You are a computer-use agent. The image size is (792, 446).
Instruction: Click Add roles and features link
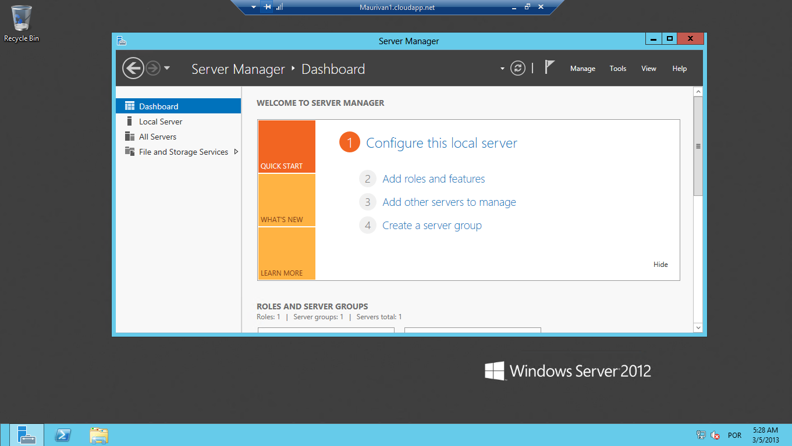[x=434, y=179]
